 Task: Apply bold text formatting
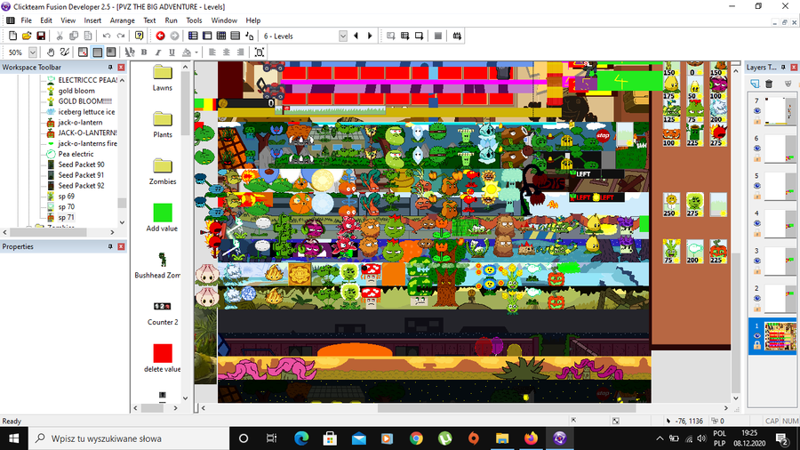[x=144, y=52]
